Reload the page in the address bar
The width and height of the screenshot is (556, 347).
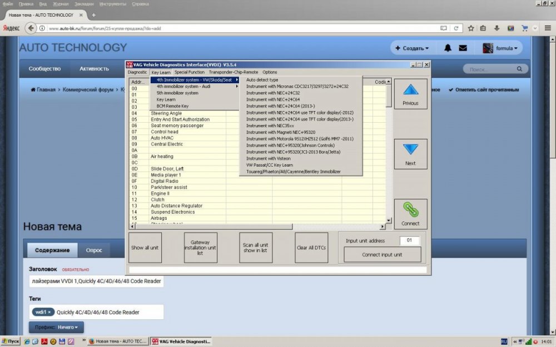tap(456, 28)
